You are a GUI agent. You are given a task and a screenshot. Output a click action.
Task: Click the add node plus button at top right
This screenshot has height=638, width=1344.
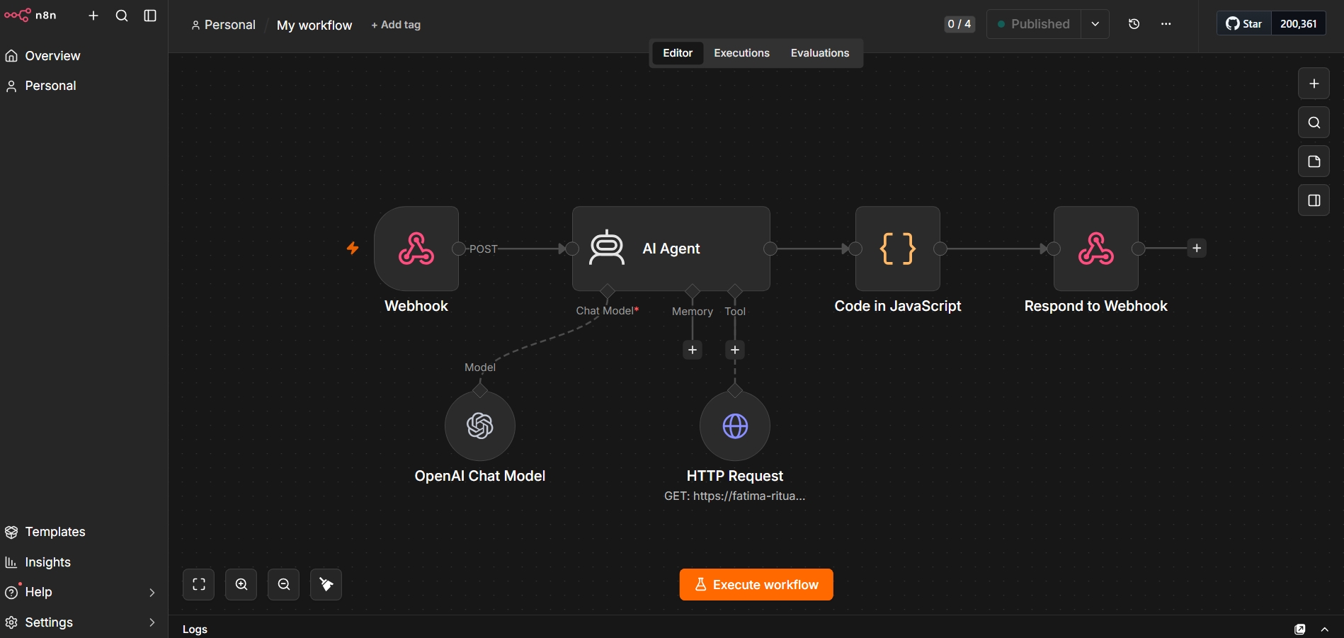click(1314, 84)
